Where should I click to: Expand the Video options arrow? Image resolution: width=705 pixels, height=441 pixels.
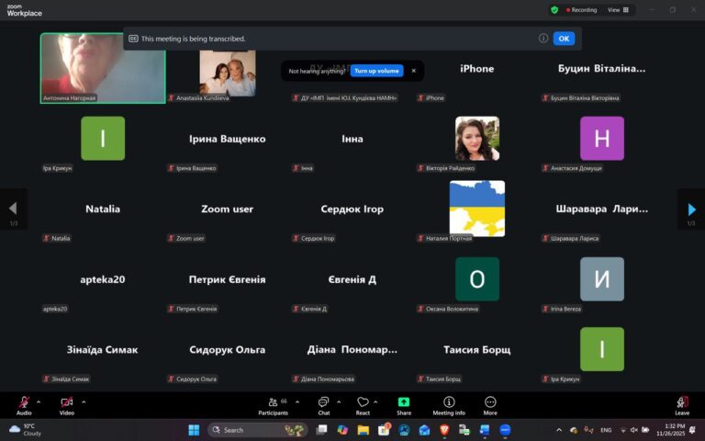tap(84, 401)
